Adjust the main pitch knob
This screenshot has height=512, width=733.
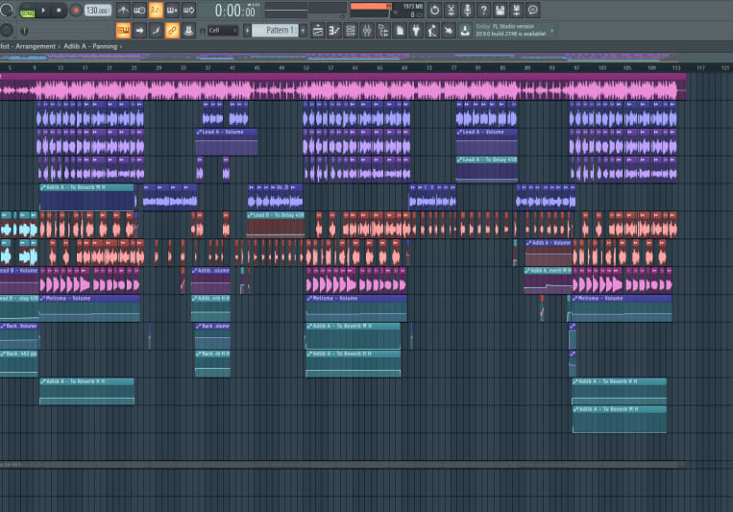click(6, 31)
